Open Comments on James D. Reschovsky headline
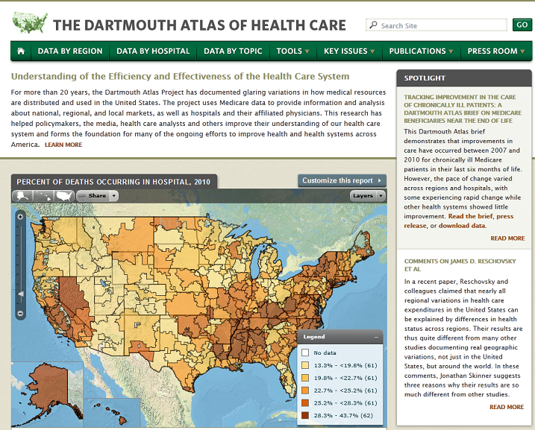The width and height of the screenshot is (535, 430). tap(460, 265)
